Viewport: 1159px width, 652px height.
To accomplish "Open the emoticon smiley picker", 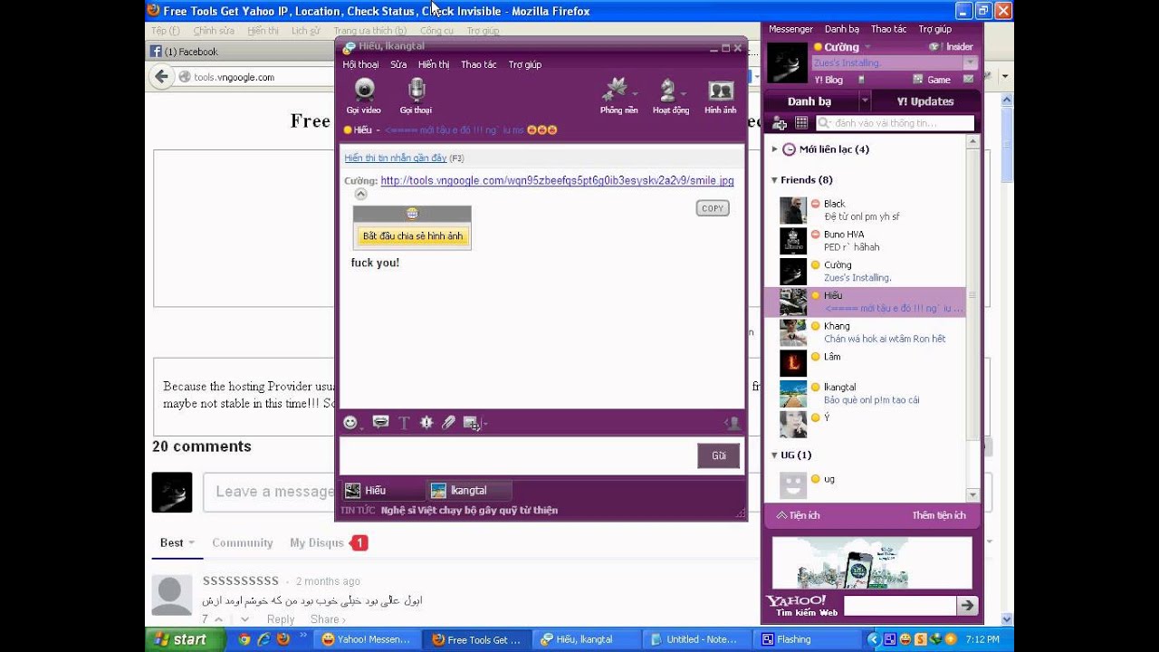I will [x=350, y=423].
